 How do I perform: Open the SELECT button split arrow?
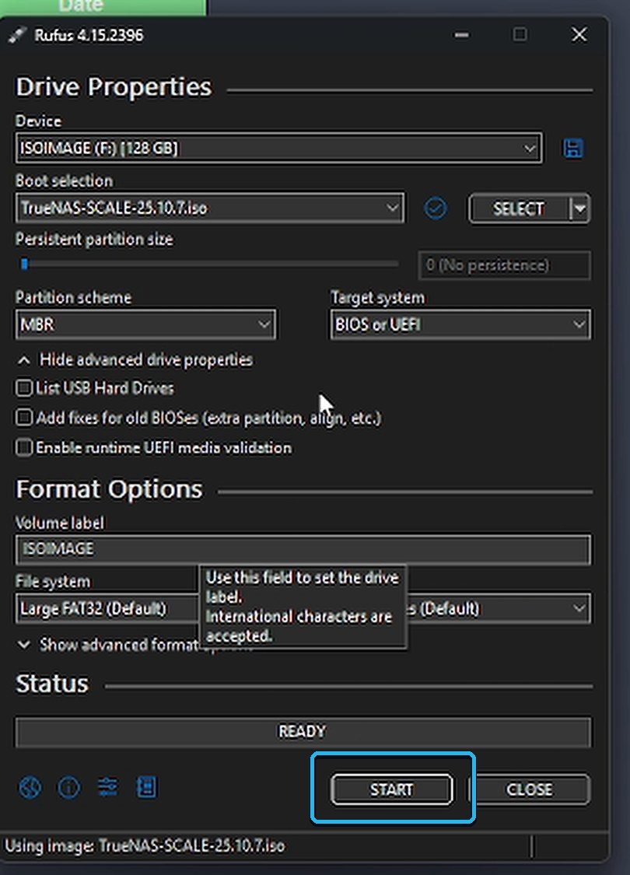coord(580,208)
